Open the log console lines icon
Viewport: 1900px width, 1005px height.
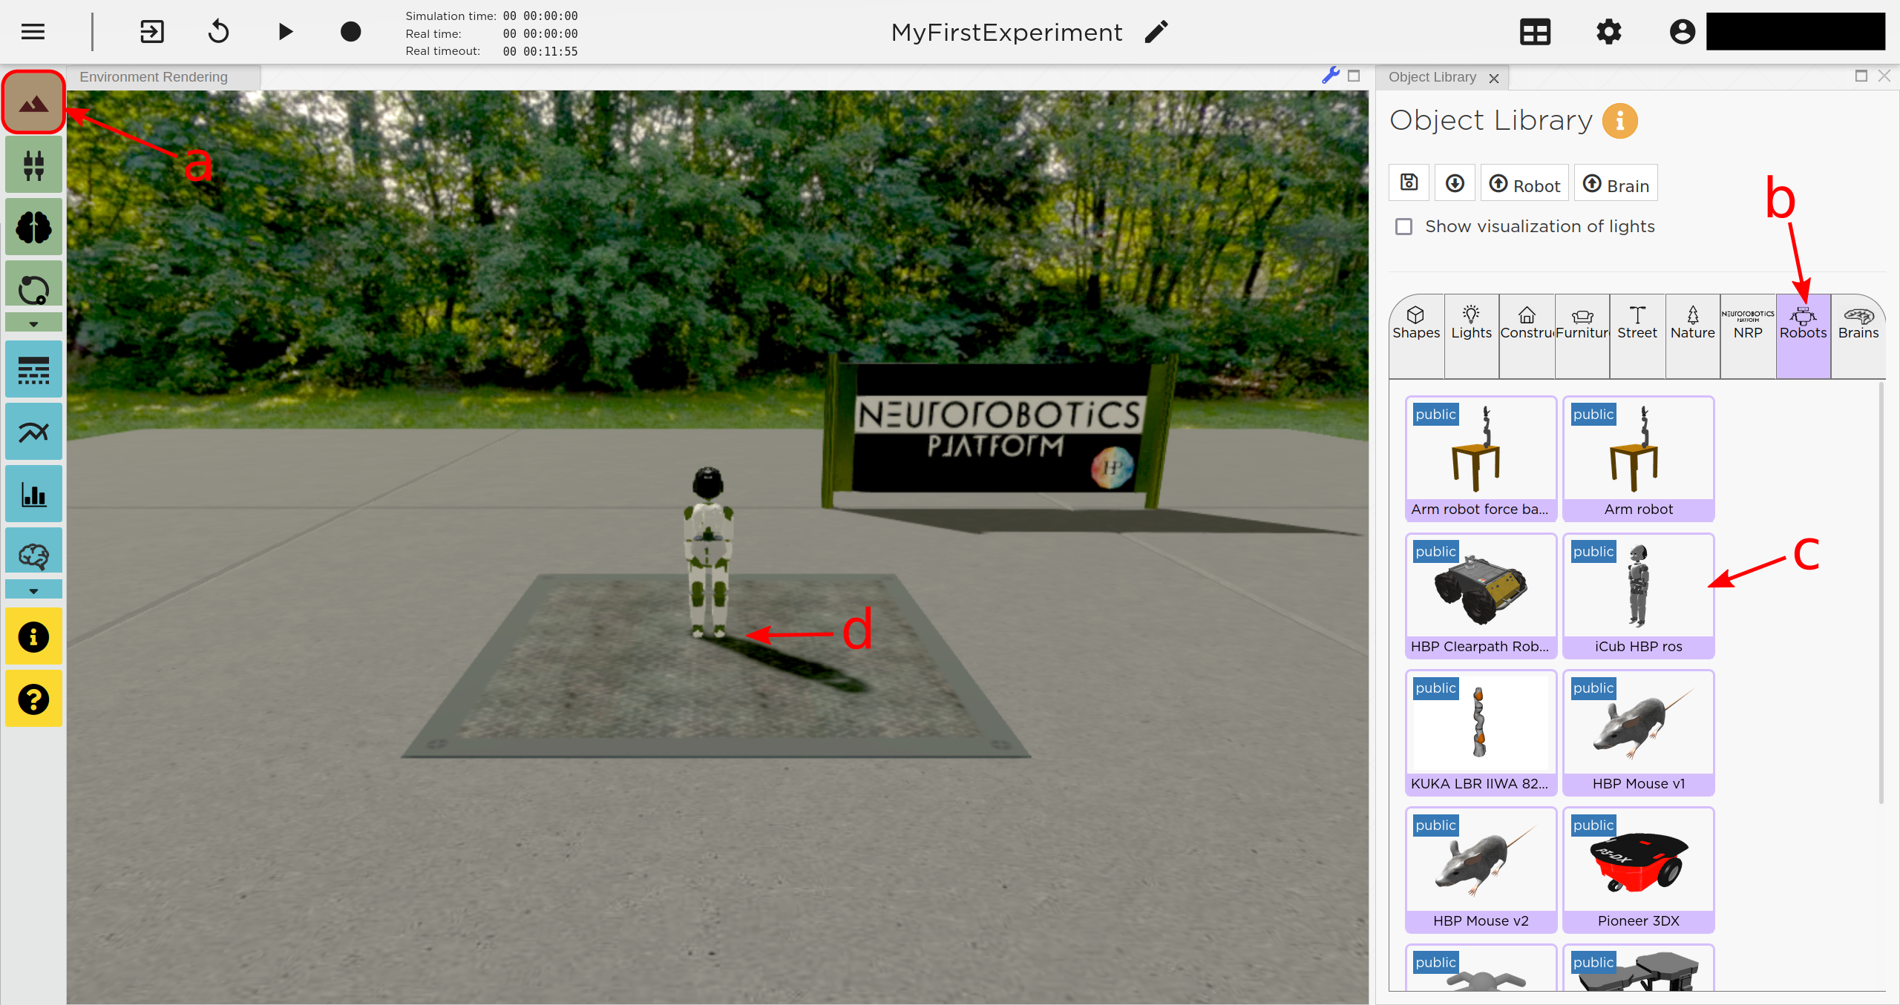[x=33, y=369]
